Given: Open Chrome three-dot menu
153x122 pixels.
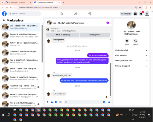Looking at the screenshot, I should 150,8.
